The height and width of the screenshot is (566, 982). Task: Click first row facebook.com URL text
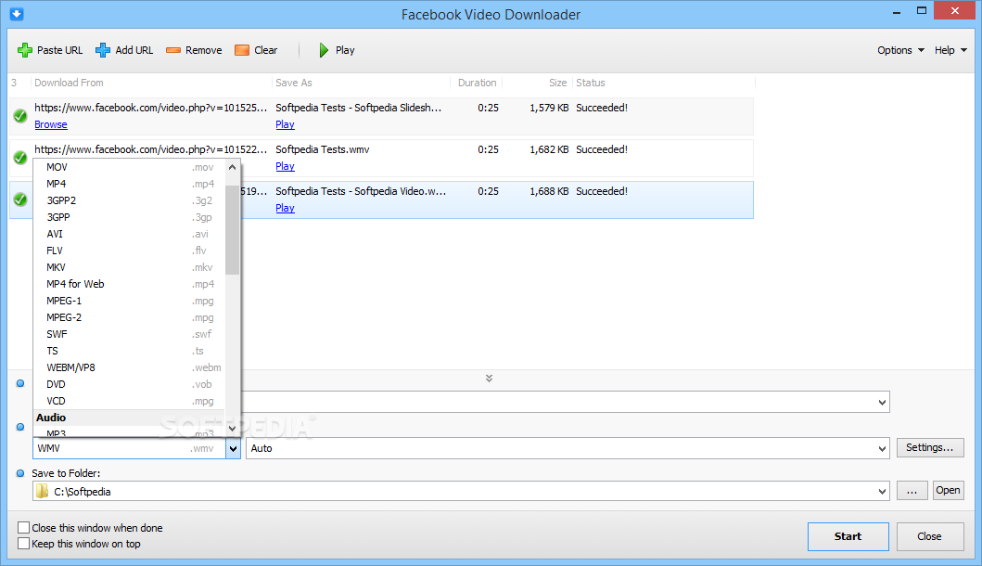151,108
